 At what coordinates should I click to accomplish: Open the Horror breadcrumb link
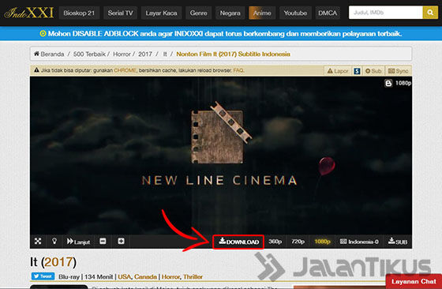122,54
